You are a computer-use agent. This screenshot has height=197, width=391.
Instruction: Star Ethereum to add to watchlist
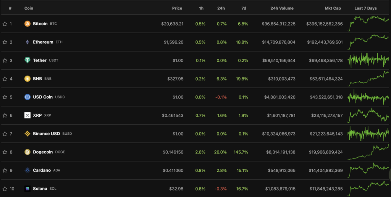(x=5, y=42)
